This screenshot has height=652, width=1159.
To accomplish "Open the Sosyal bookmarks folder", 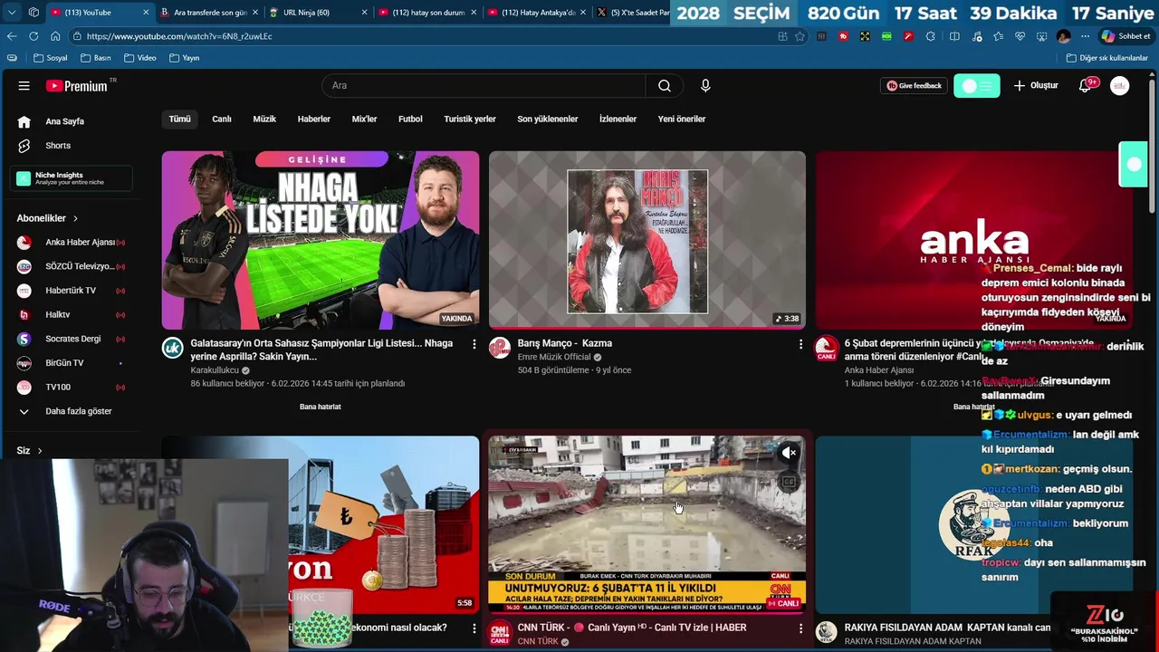I will 51,58.
